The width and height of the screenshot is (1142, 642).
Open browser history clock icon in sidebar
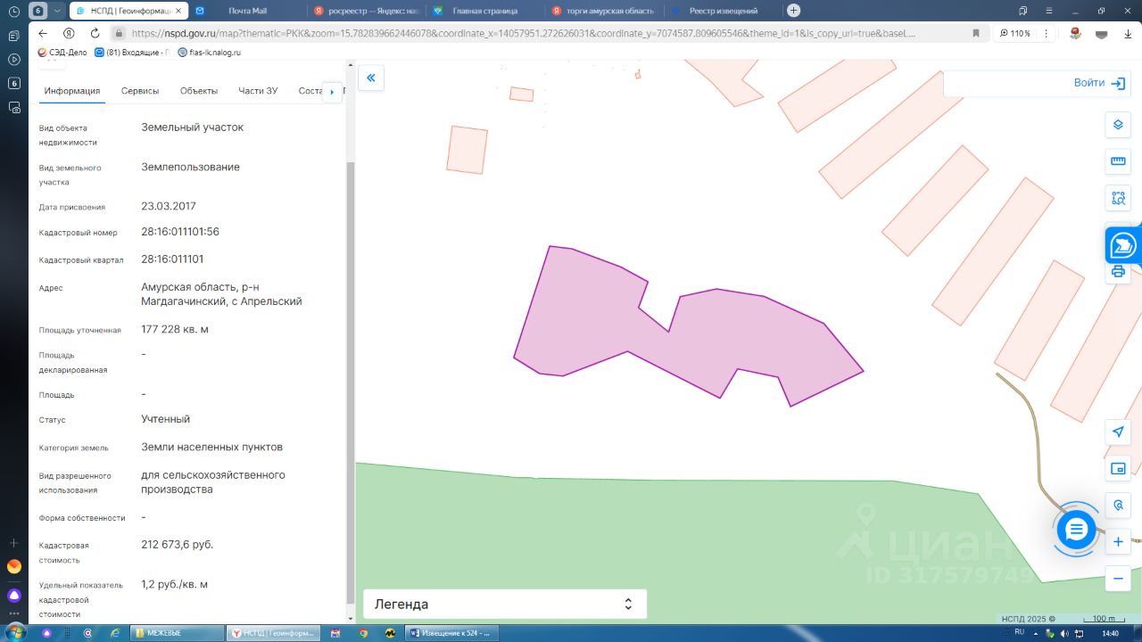pos(13,11)
